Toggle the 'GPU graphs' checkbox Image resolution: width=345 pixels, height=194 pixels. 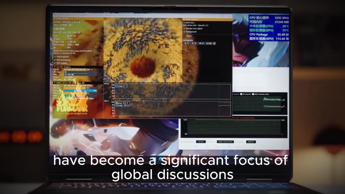55,63
